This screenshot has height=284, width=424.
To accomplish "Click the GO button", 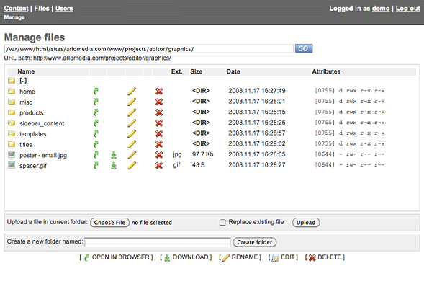I will (x=304, y=48).
